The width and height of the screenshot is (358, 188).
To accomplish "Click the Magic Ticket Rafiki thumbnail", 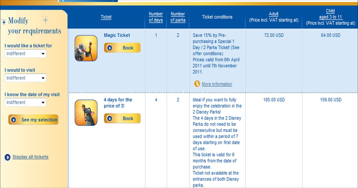I will pos(86,48).
